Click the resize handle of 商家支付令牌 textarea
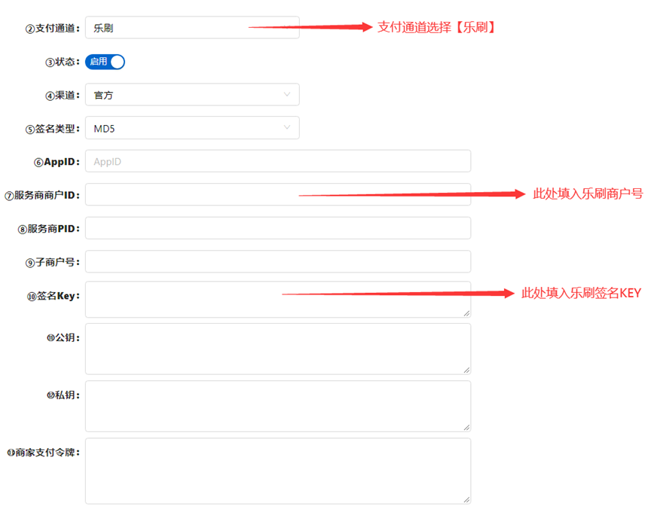This screenshot has height=512, width=651. click(466, 499)
